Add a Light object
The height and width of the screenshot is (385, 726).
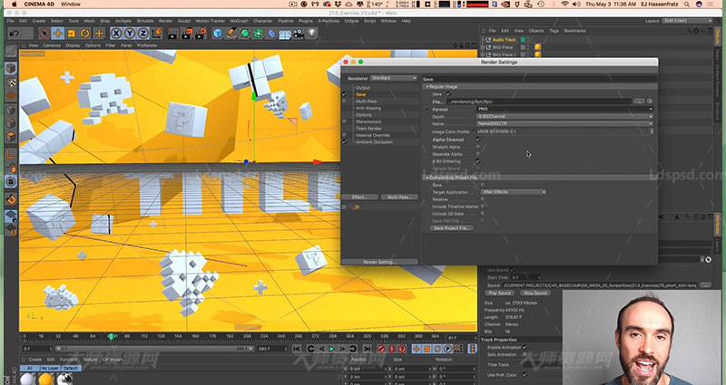tap(312, 34)
